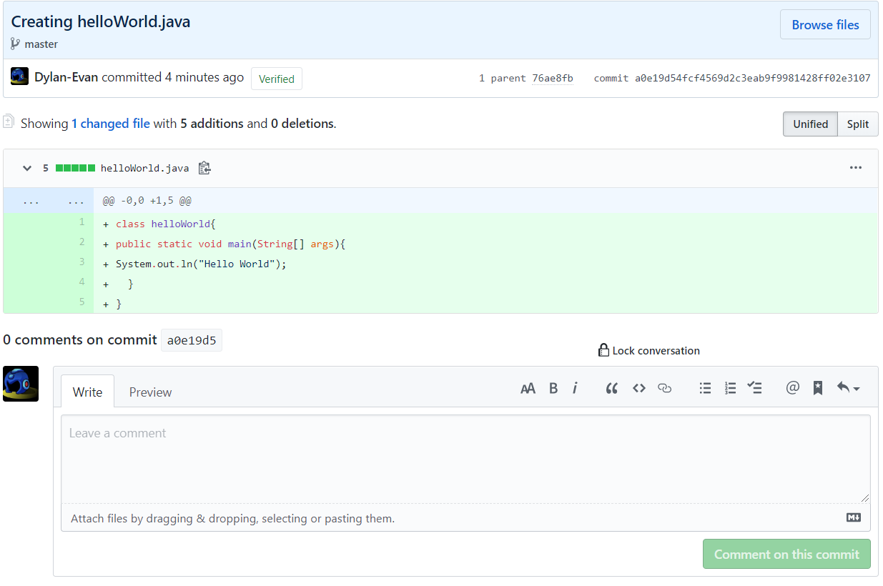This screenshot has width=883, height=586.
Task: Open the 1 changed file link
Action: point(111,124)
